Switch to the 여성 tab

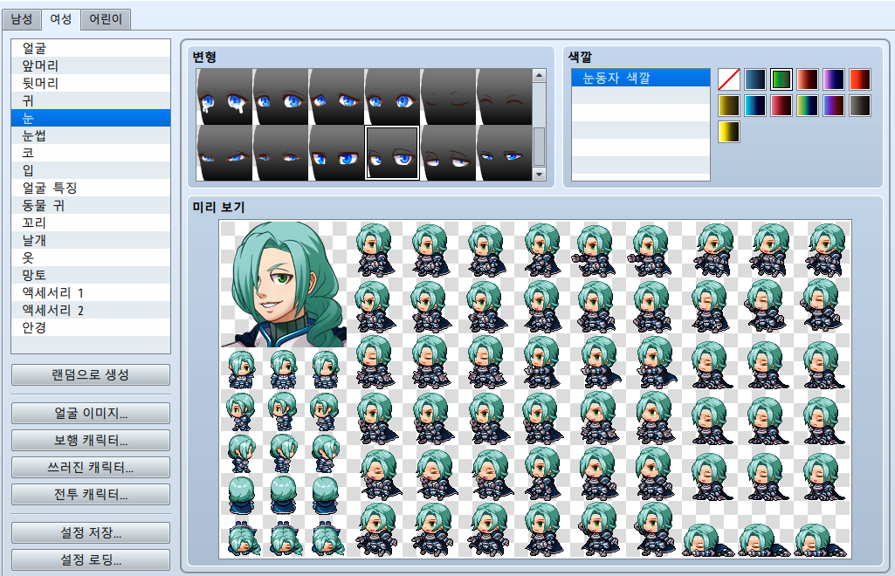(60, 19)
